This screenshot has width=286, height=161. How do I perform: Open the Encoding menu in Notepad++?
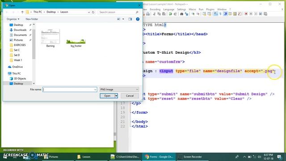tap(155, 9)
